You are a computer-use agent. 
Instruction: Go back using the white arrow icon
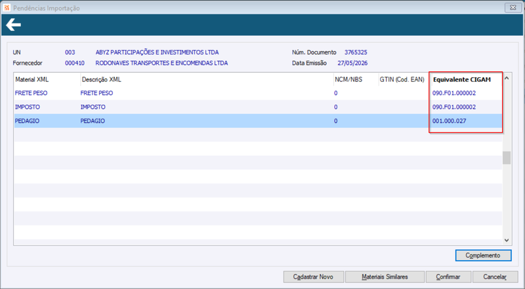[13, 25]
